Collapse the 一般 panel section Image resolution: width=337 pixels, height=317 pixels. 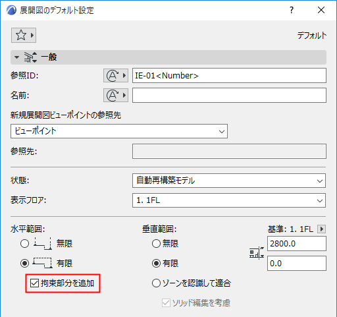pyautogui.click(x=16, y=57)
